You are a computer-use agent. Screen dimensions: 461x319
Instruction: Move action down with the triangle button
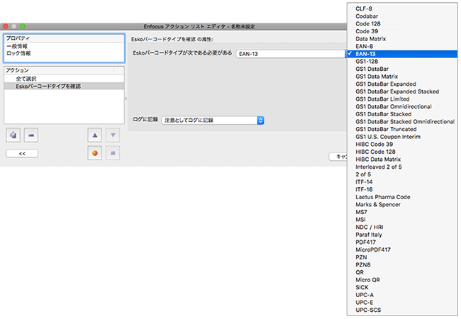click(113, 135)
